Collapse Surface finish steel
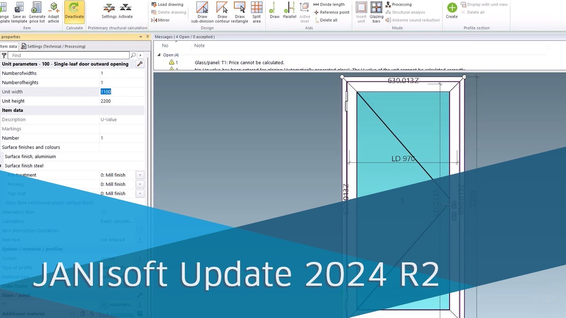The image size is (566, 318). 1,166
